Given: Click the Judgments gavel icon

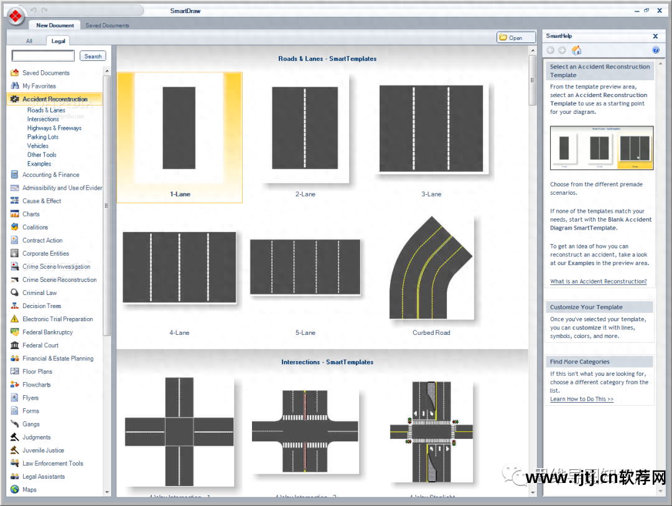Looking at the screenshot, I should click(14, 437).
